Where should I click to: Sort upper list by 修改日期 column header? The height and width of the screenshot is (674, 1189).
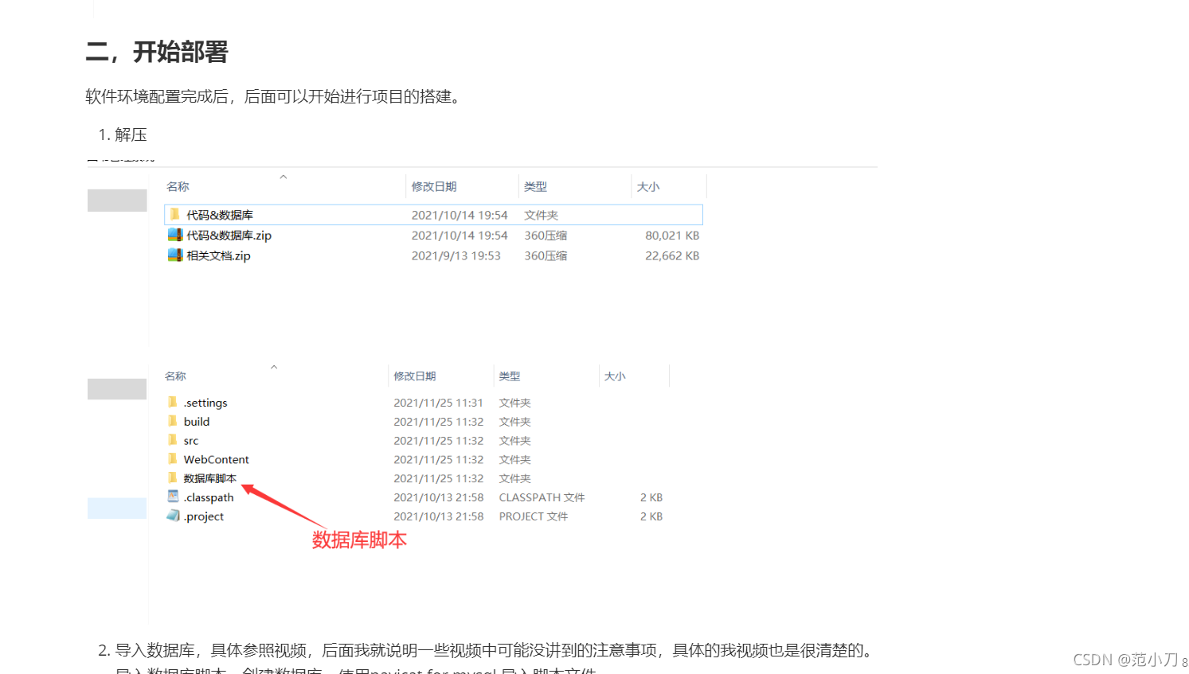coord(434,186)
